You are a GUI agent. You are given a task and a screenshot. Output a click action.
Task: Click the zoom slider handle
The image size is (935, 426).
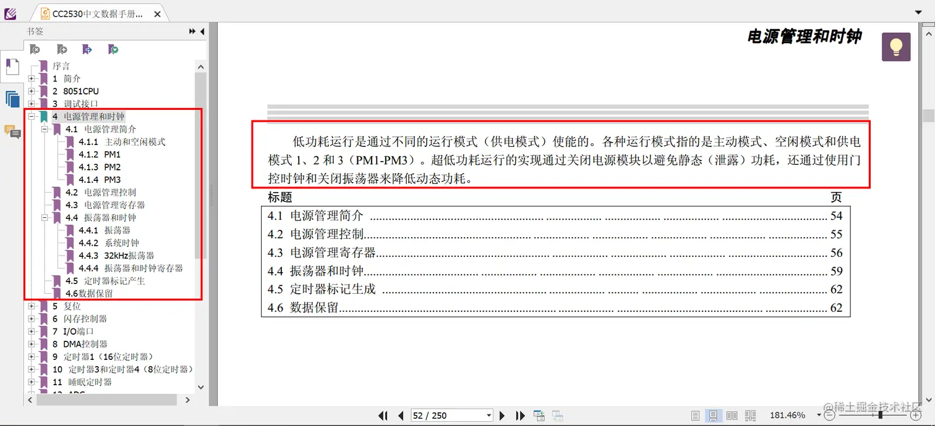pos(880,416)
